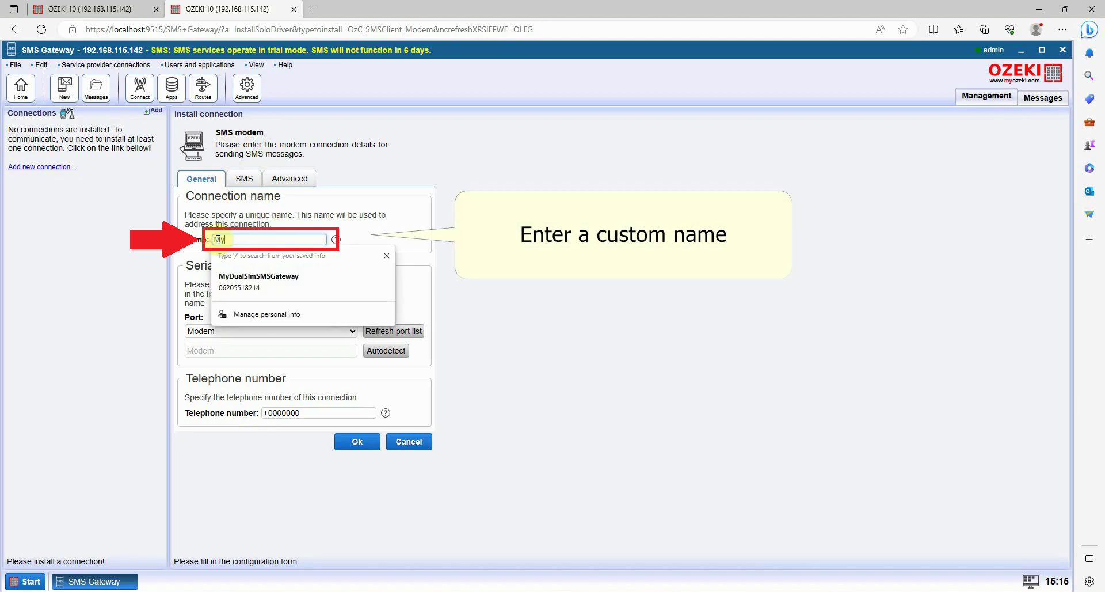Click the Refresh port list button
The image size is (1105, 592).
[x=393, y=331]
